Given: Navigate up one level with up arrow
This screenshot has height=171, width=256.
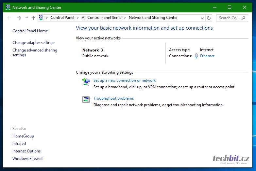Looking at the screenshot, I should [33, 18].
